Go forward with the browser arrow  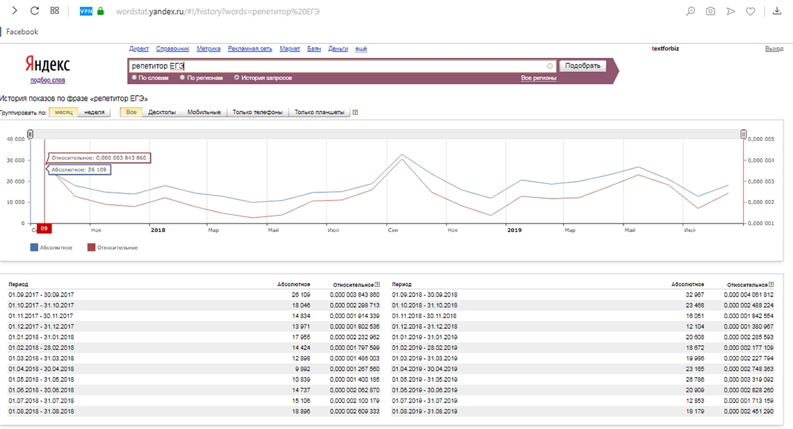click(15, 10)
